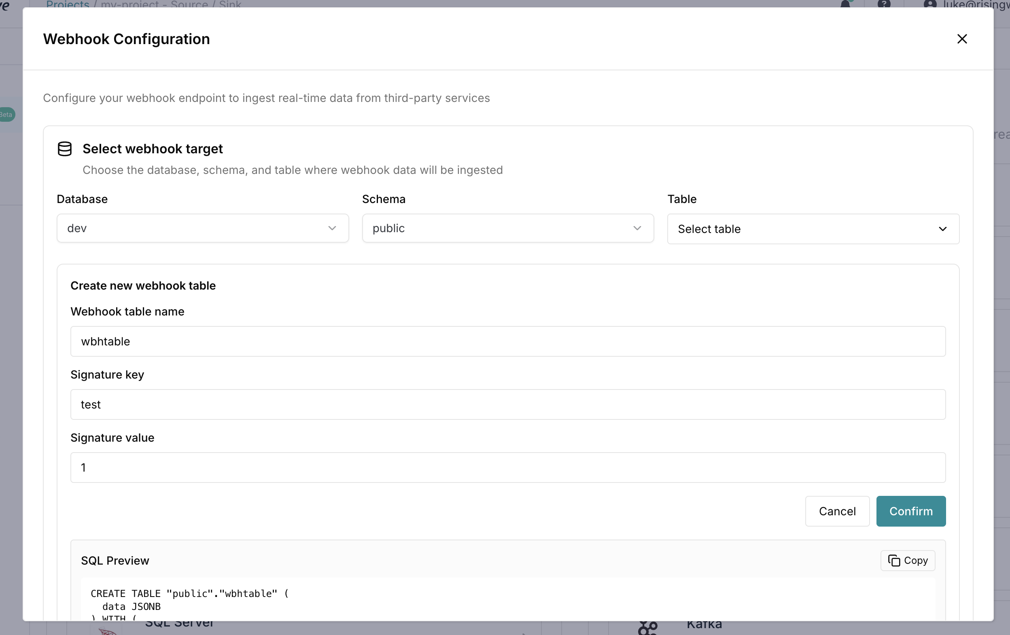Click the Confirm button

[910, 511]
